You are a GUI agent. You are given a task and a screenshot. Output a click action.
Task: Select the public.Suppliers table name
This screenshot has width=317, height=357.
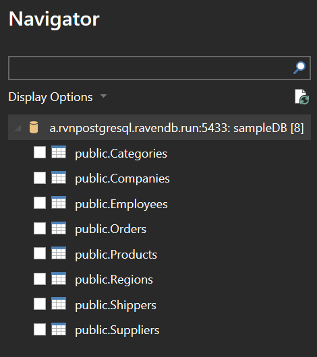pyautogui.click(x=117, y=330)
